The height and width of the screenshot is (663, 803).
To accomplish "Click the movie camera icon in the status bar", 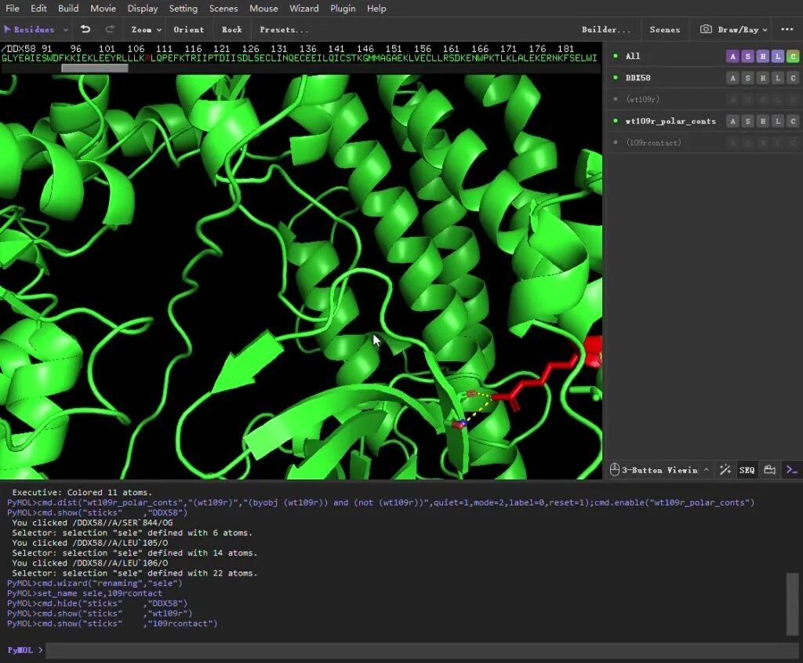I will pos(769,470).
